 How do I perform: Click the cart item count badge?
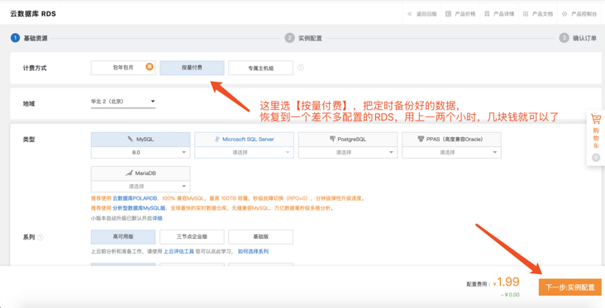(596, 158)
